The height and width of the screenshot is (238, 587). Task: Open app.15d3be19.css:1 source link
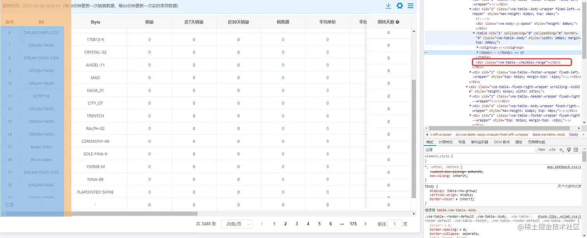click(564, 167)
